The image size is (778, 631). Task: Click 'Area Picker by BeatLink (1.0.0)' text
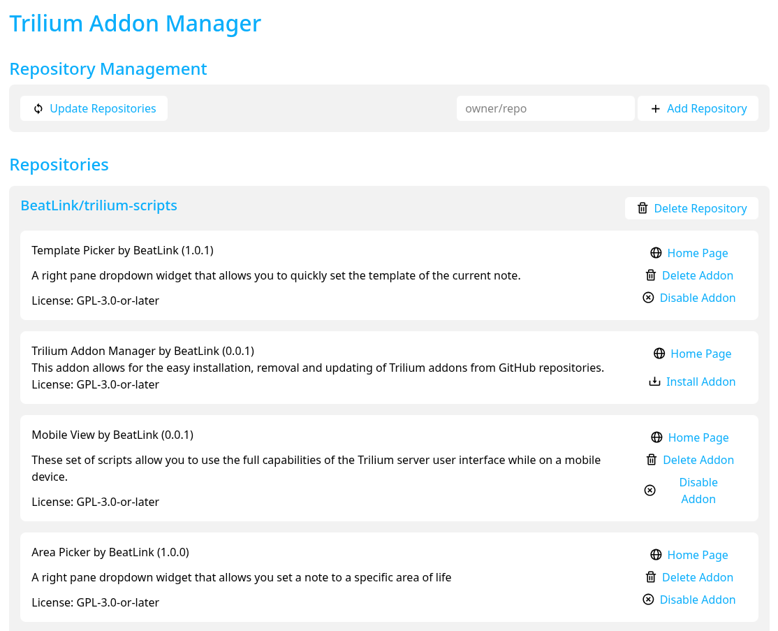click(110, 552)
